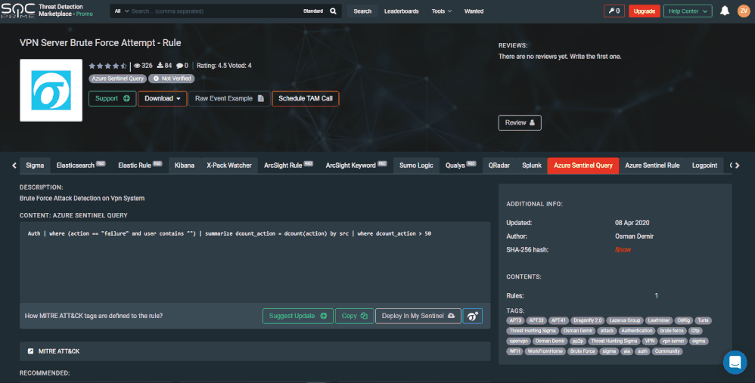Screen dimensions: 755x383
Task: Click the Uncoder icon beside Deploy button
Action: (472, 316)
